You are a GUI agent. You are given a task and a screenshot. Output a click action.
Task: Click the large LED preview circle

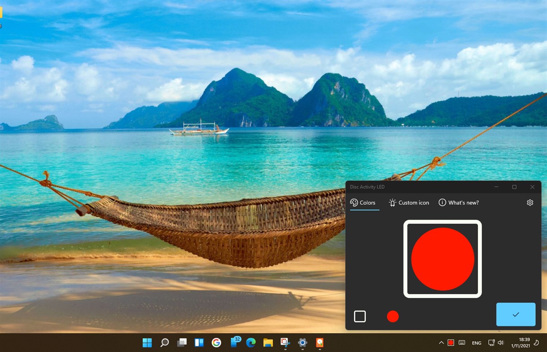pyautogui.click(x=443, y=259)
